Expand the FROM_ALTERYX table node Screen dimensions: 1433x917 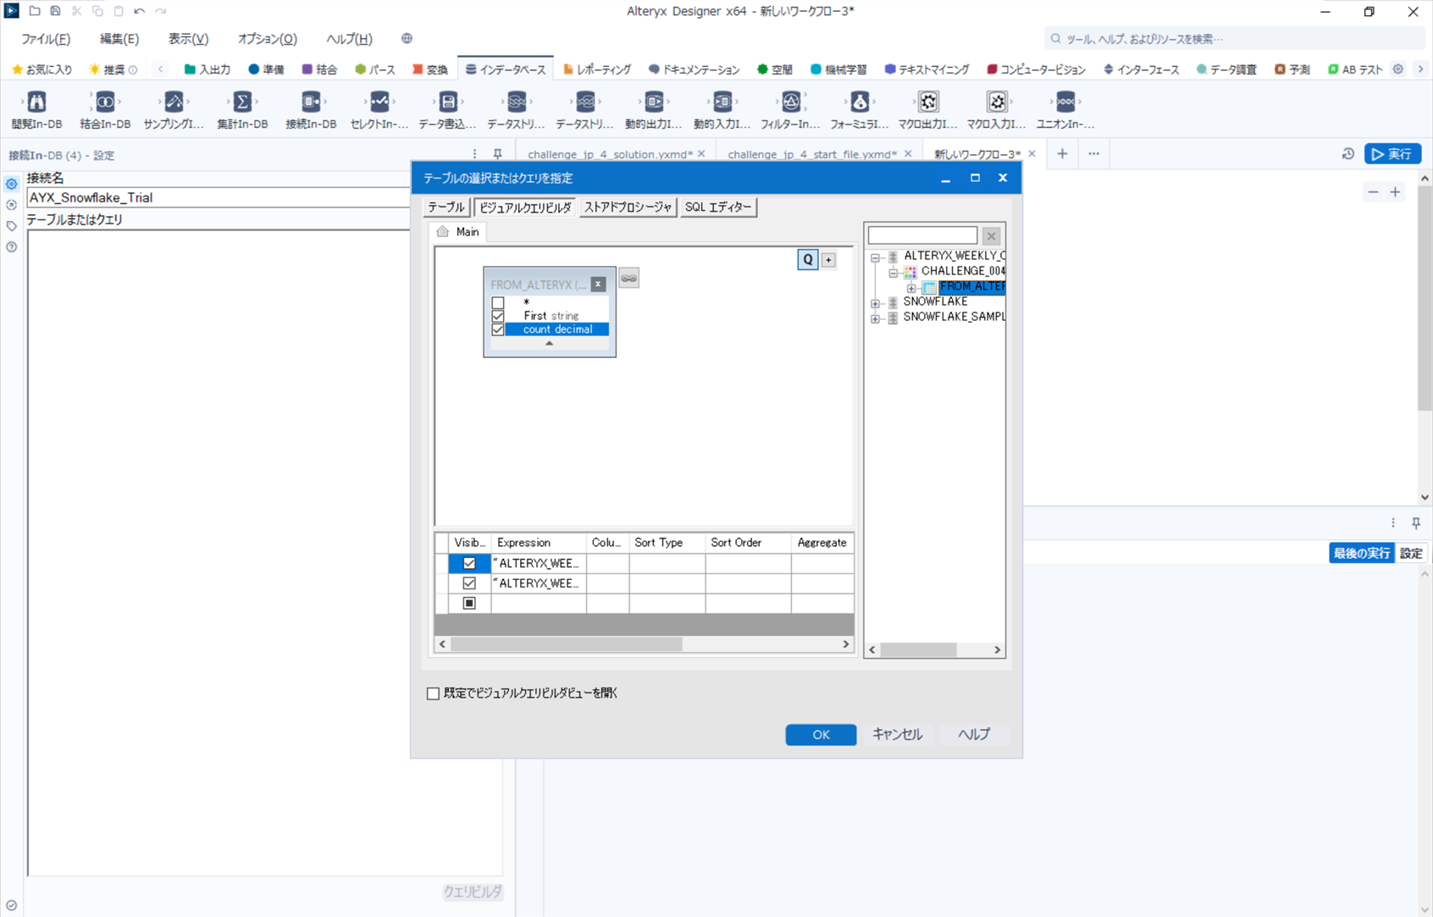click(911, 288)
